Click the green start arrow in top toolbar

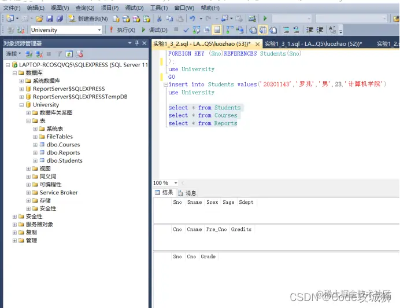tap(265, 19)
